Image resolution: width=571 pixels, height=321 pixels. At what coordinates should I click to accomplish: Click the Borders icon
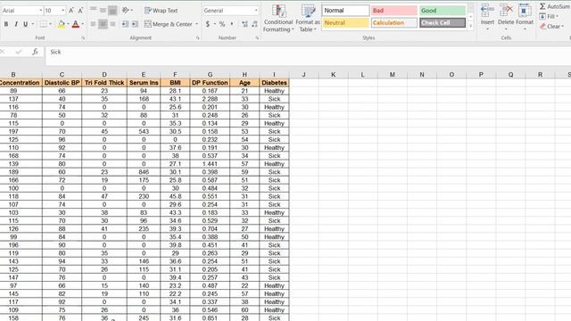click(44, 24)
